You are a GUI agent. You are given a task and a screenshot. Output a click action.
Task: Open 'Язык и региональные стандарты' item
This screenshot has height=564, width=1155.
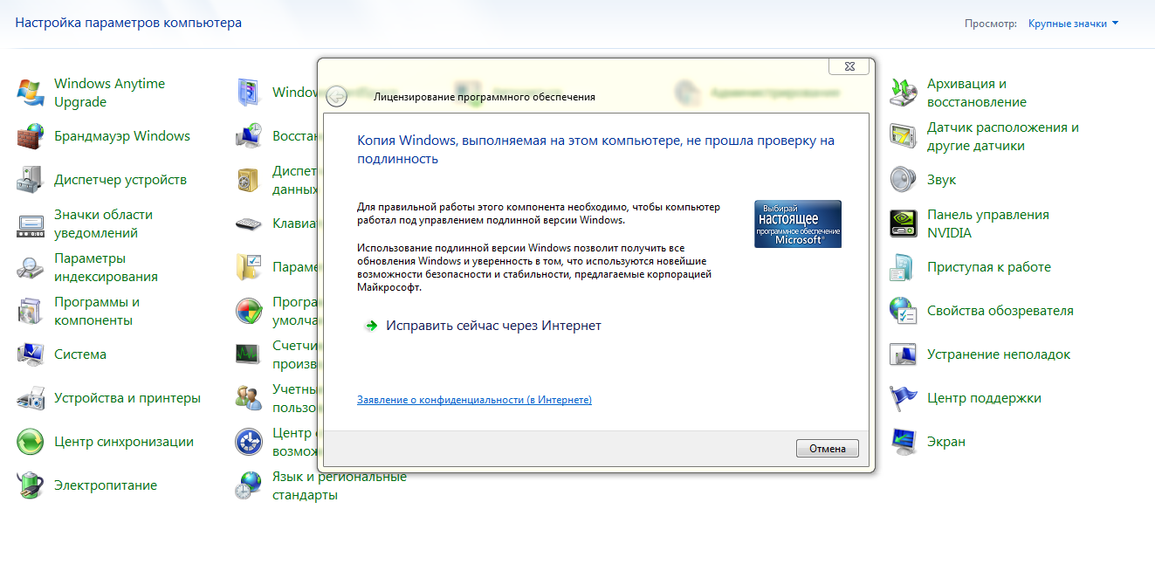(339, 485)
